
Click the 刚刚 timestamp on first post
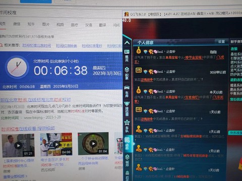(213, 52)
